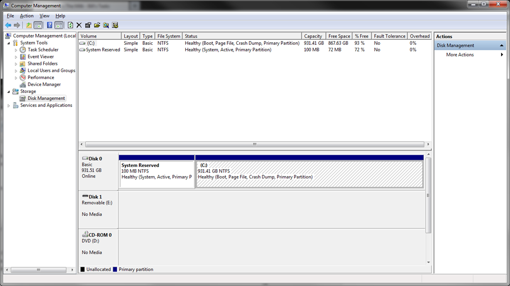Image resolution: width=510 pixels, height=286 pixels.
Task: Expand the Event Viewer node
Action: point(16,57)
